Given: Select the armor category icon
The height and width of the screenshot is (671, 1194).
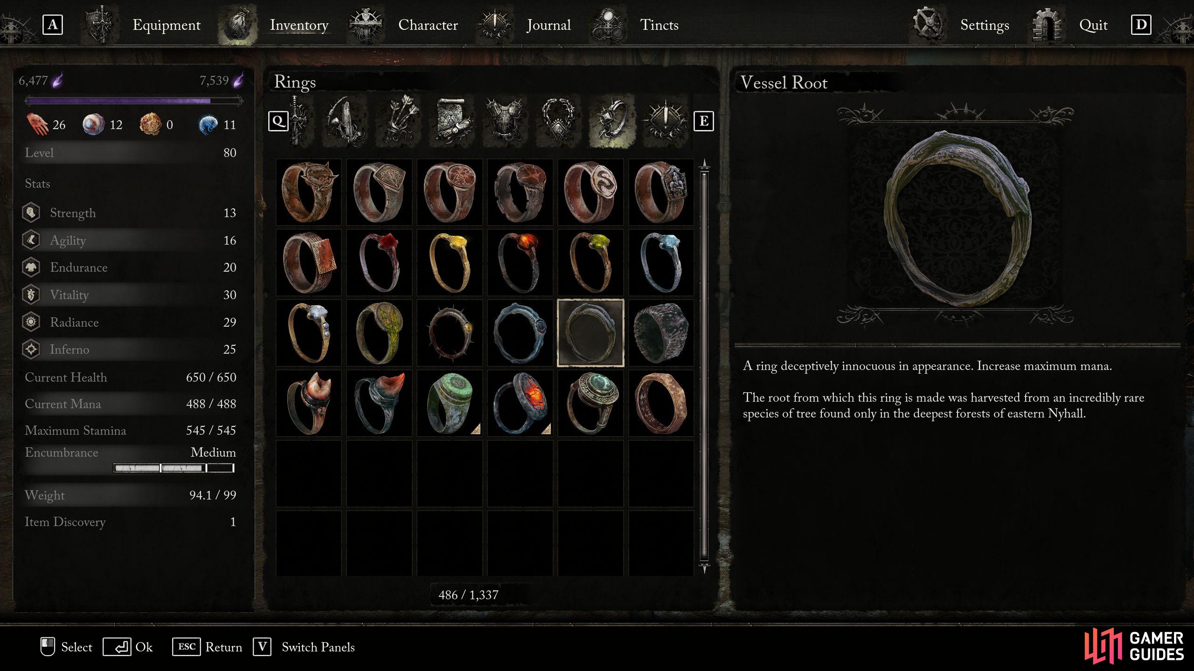Looking at the screenshot, I should pos(506,121).
